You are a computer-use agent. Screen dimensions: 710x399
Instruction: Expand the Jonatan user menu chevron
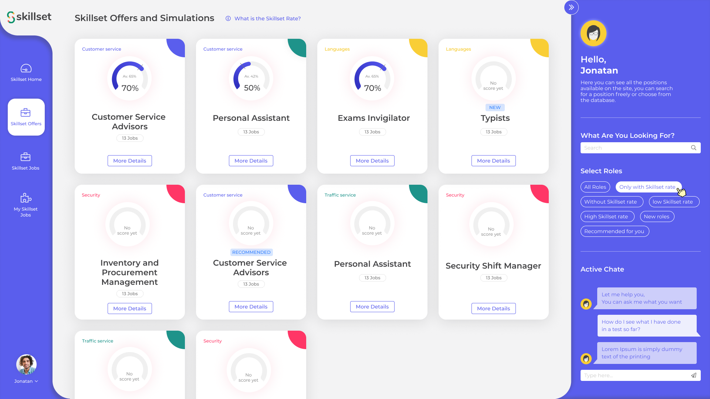36,381
